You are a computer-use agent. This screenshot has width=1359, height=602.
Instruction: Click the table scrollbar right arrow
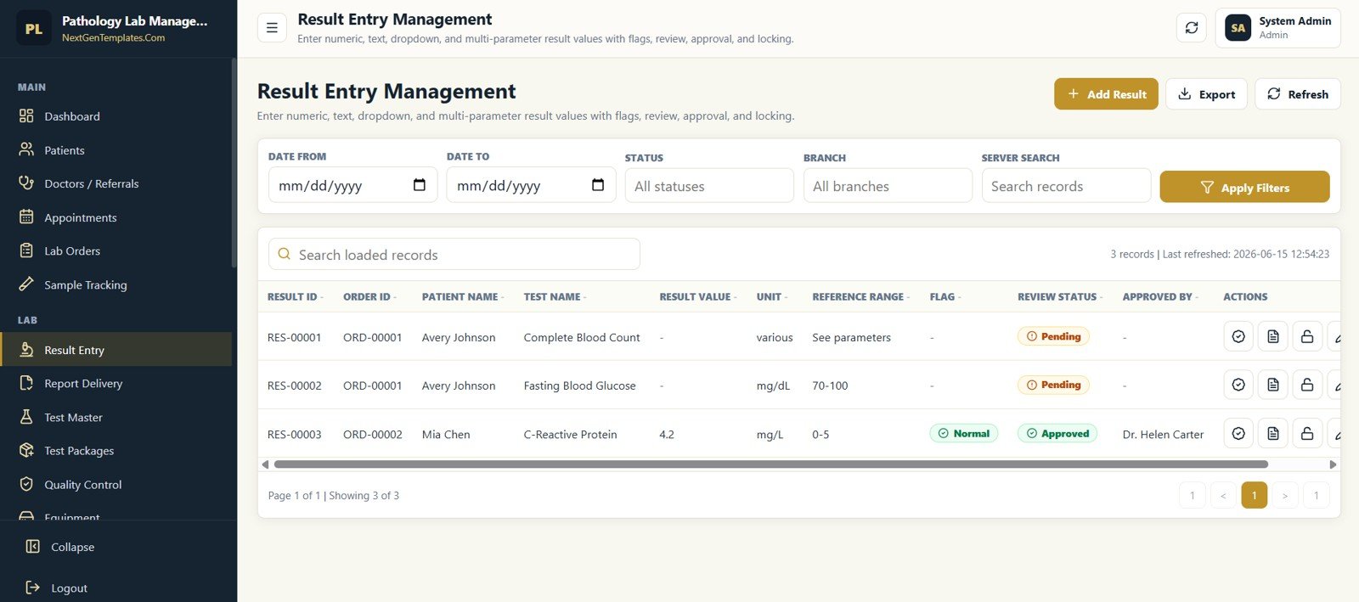click(x=1333, y=464)
